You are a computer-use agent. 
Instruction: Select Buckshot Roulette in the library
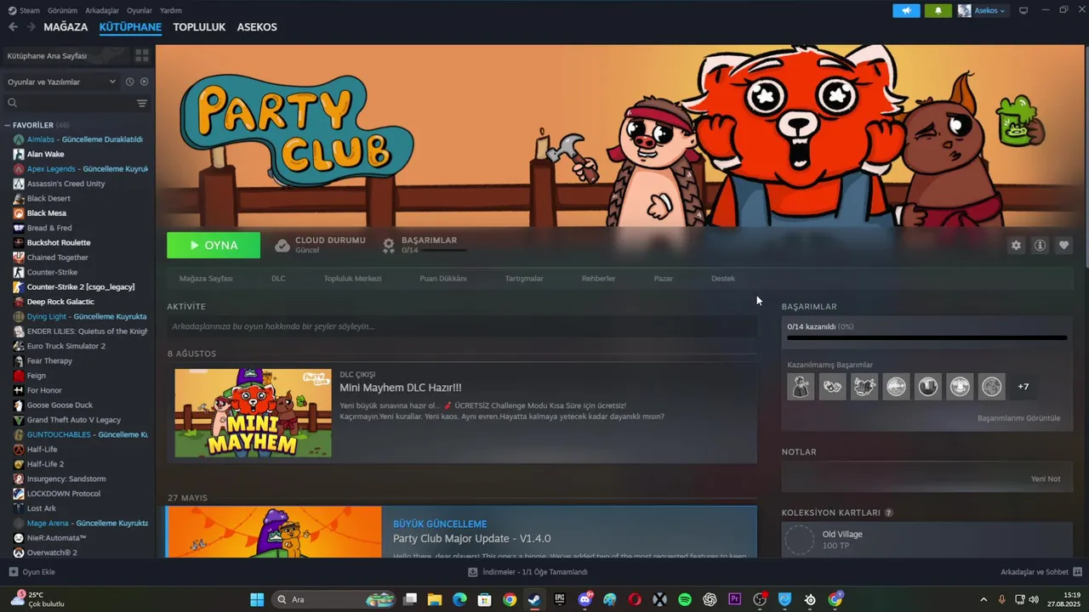58,242
